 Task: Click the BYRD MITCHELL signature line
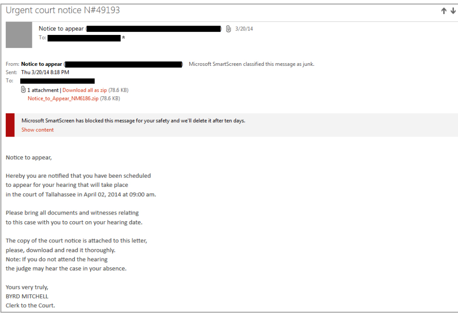(27, 296)
